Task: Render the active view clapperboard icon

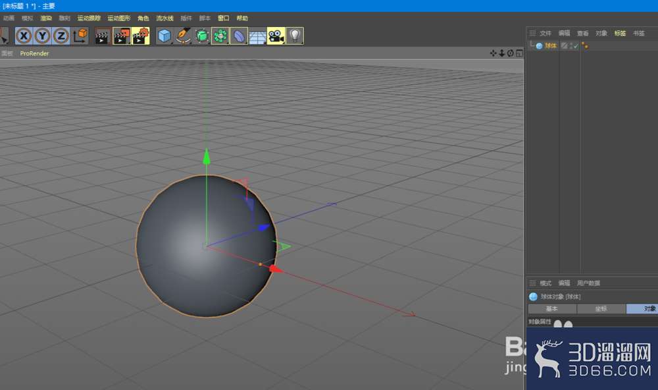Action: 103,36
